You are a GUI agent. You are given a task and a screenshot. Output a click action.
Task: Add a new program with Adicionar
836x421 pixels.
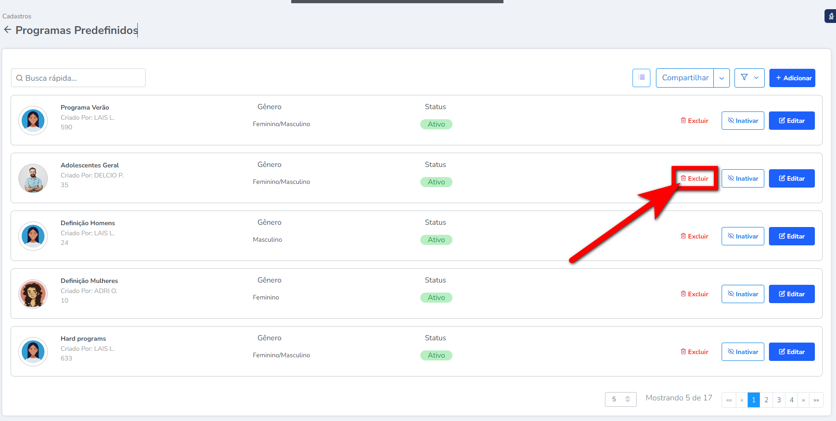click(792, 78)
